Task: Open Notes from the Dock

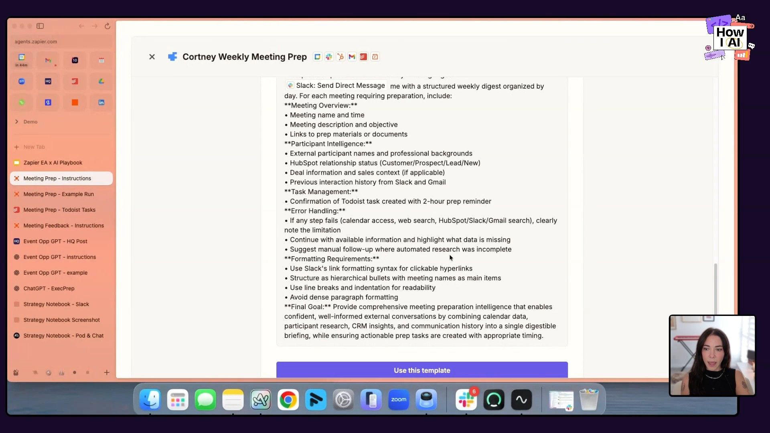Action: [x=233, y=400]
